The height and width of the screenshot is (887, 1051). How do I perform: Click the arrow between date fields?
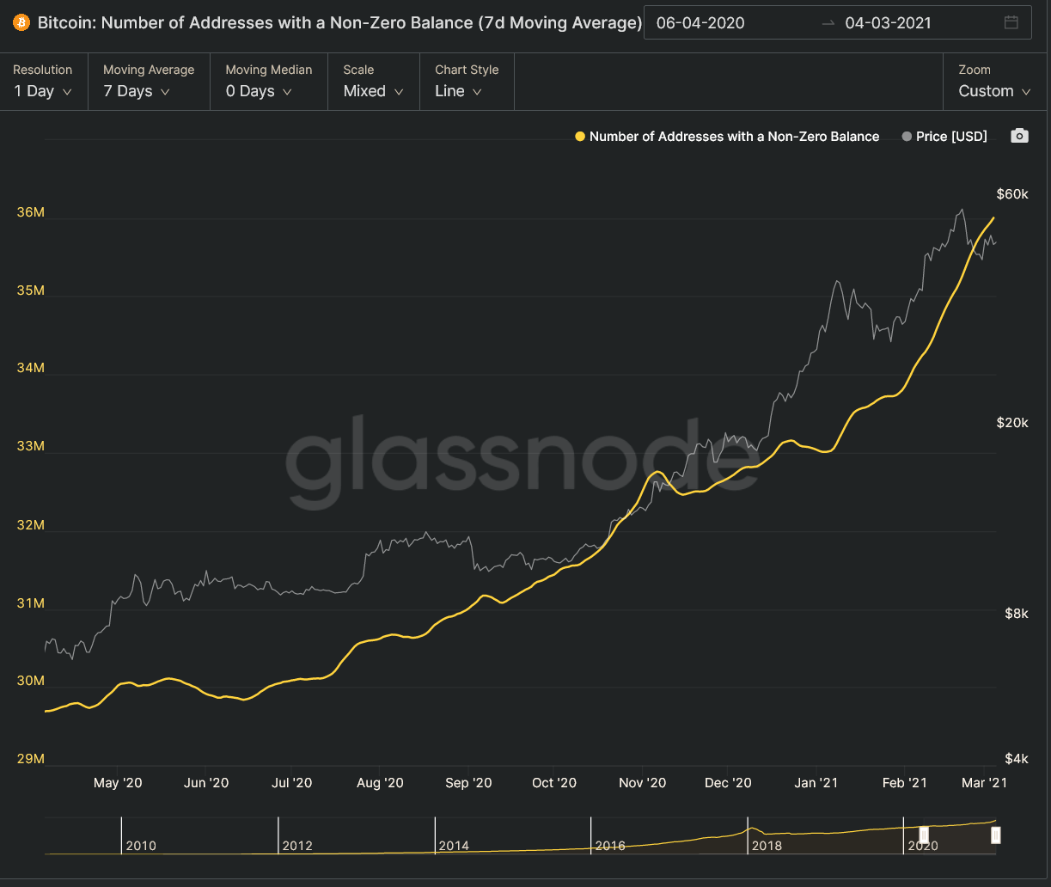(x=828, y=23)
